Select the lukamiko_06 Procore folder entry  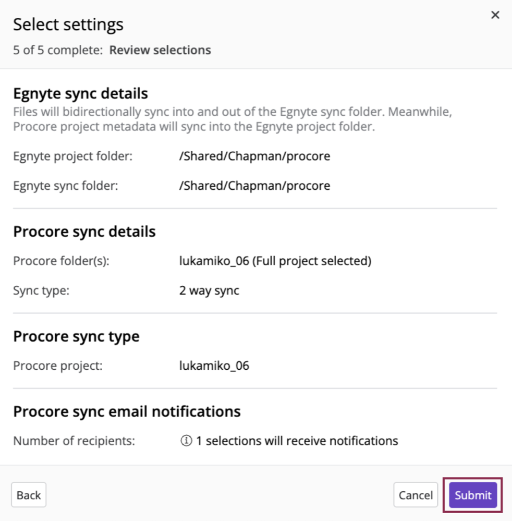(275, 261)
